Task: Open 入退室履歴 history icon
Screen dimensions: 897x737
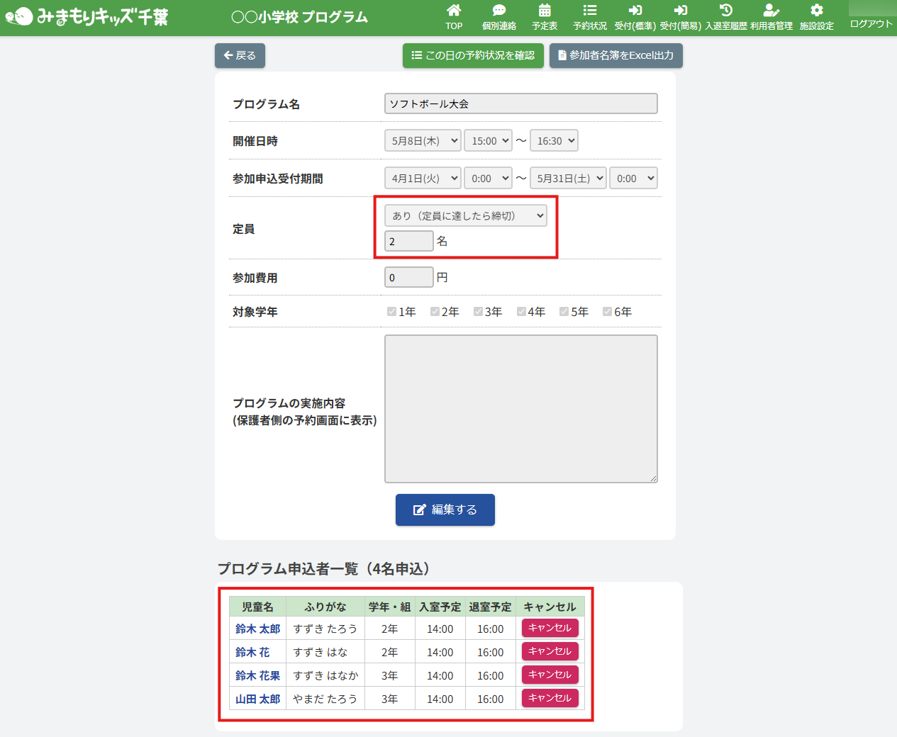Action: pos(726,11)
